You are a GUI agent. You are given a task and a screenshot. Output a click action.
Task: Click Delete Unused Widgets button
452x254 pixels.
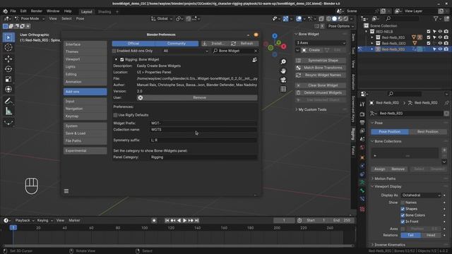click(x=321, y=92)
